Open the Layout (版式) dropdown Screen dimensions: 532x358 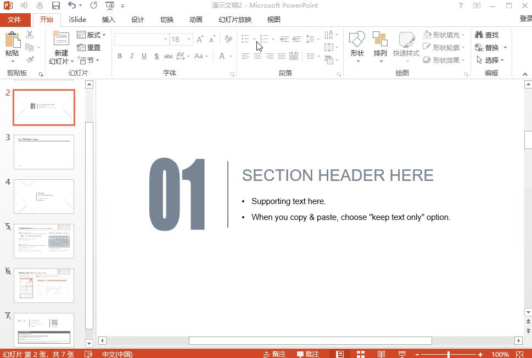pos(91,35)
